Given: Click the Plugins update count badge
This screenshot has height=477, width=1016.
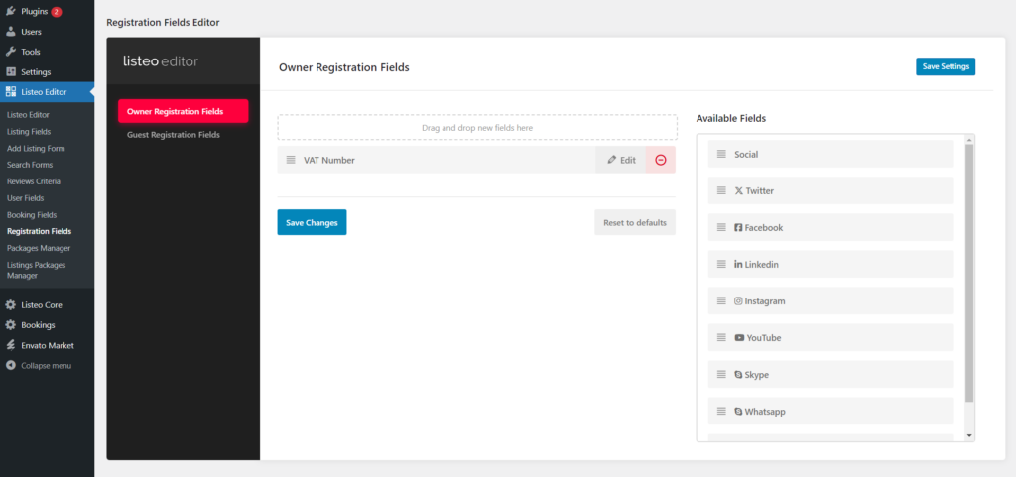Looking at the screenshot, I should (x=57, y=12).
